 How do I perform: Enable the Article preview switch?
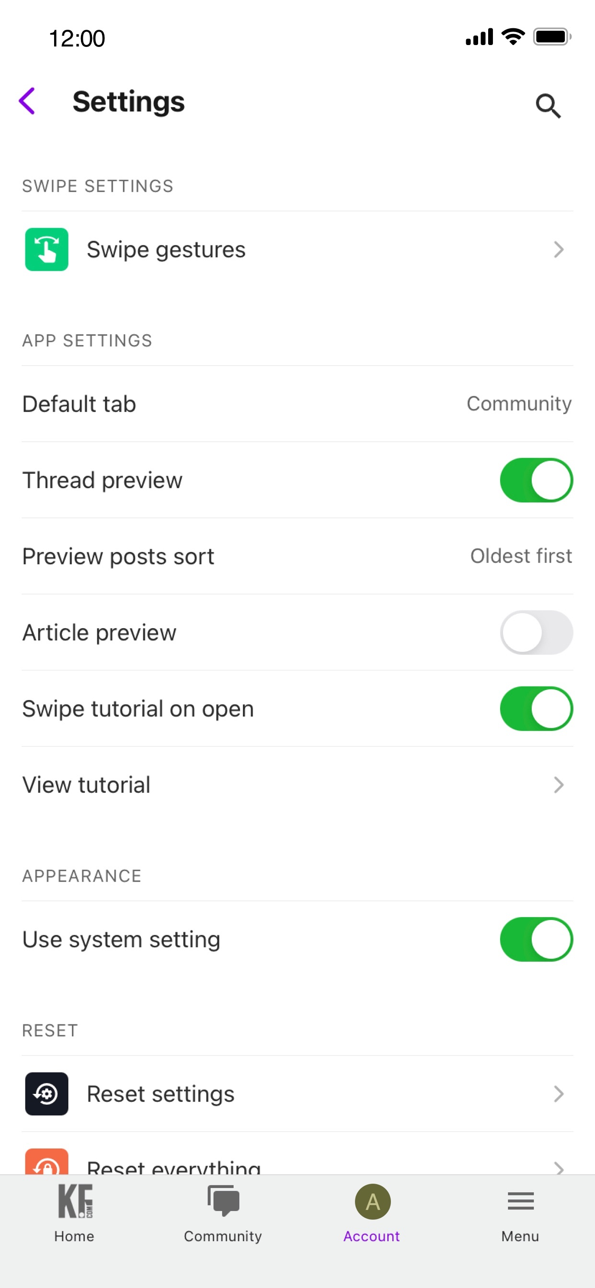(536, 632)
